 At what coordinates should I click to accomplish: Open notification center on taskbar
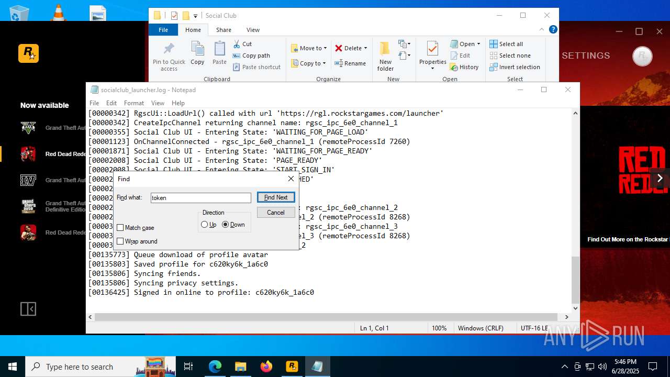[653, 367]
